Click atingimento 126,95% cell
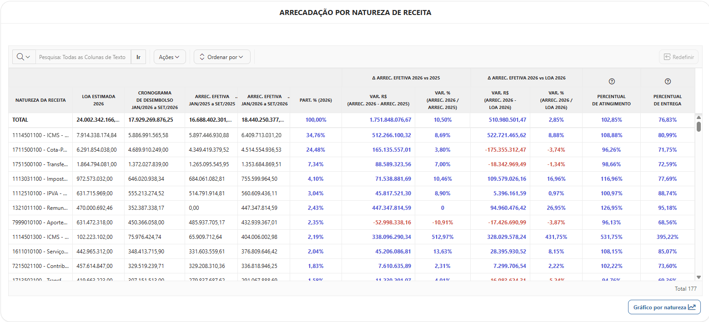 [x=612, y=208]
